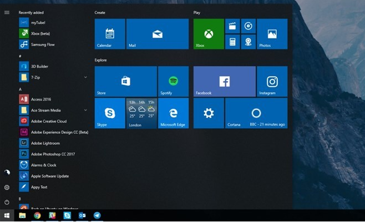Open Outlook from the taskbar
This screenshot has height=222, width=365.
(82, 215)
